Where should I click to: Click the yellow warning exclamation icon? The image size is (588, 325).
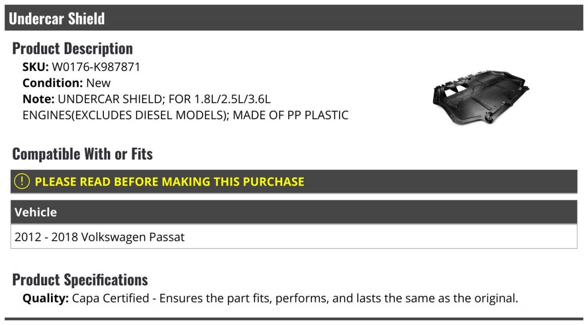(x=22, y=182)
